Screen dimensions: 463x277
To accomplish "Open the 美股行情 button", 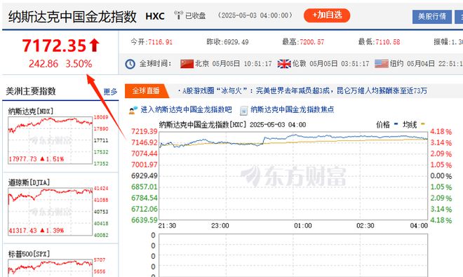I will point(431,17).
